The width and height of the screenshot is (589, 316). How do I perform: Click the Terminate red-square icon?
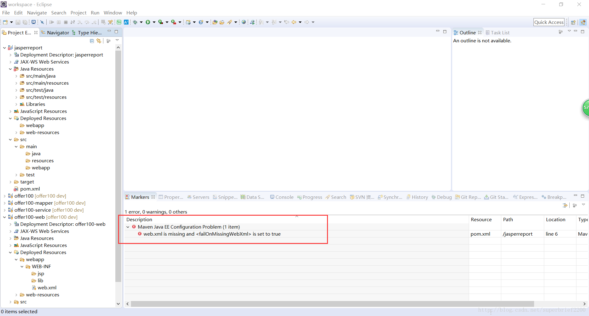[66, 22]
